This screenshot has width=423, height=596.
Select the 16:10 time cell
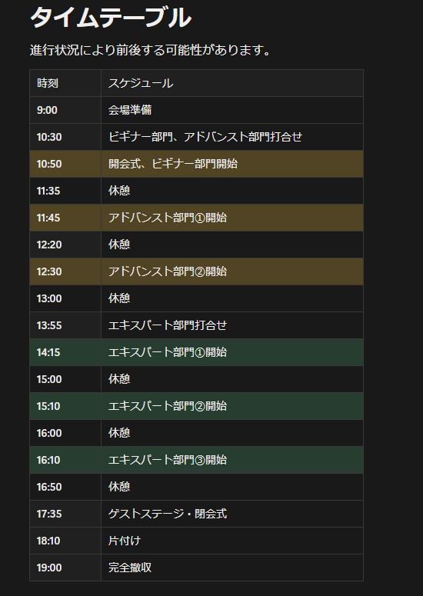click(65, 461)
